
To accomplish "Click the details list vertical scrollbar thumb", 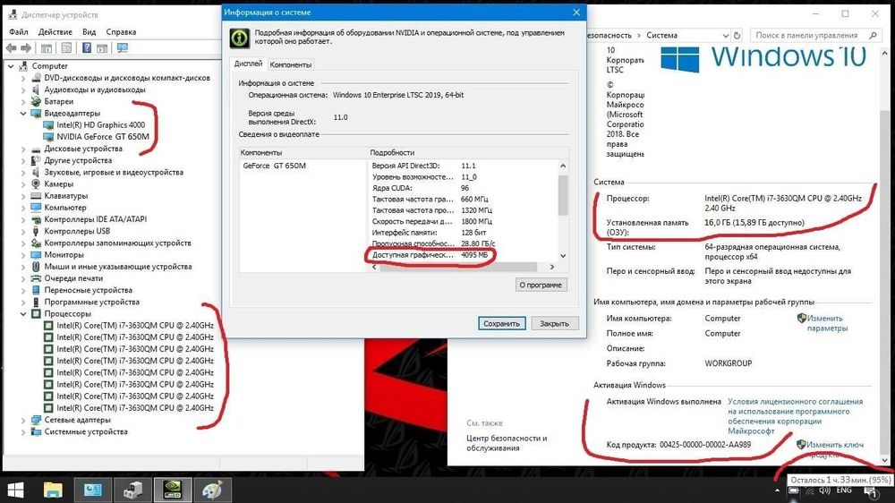I will [x=563, y=195].
